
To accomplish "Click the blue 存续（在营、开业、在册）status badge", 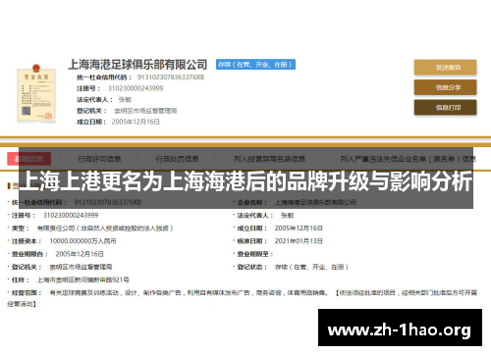I will coord(255,65).
